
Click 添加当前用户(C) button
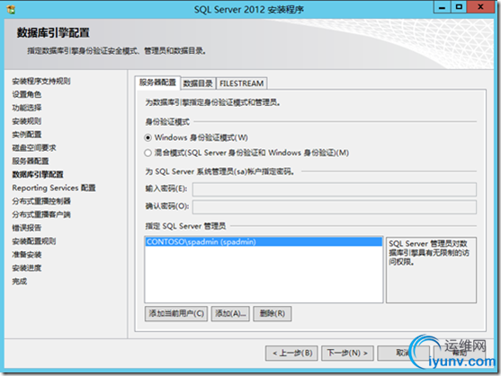pos(176,314)
